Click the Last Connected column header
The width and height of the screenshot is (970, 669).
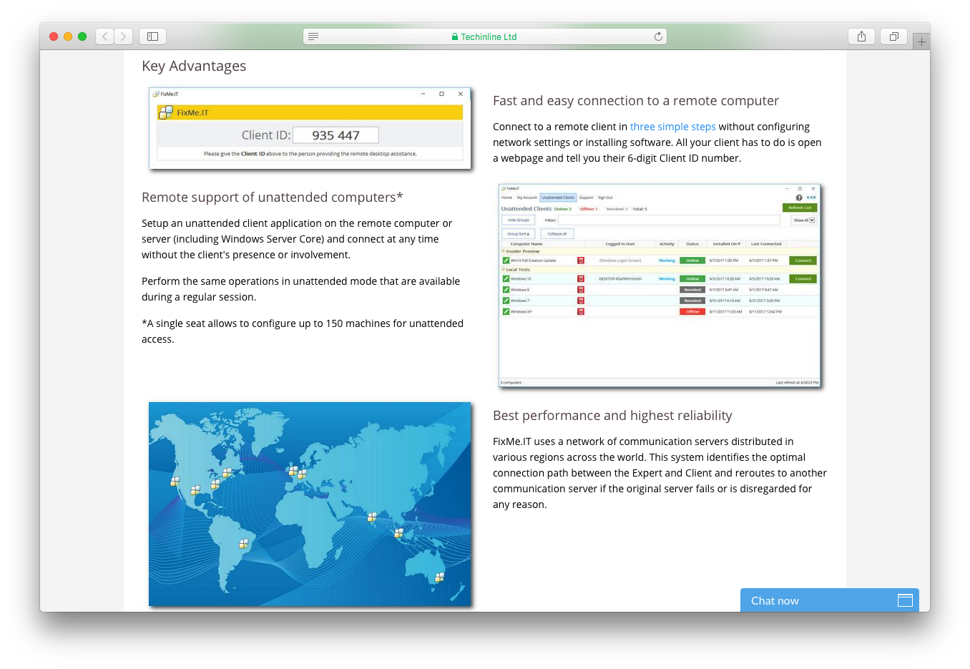(x=766, y=244)
